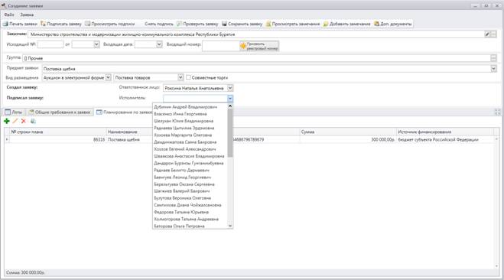Select Дубинин Андрей Владимирович in list

pos(190,107)
